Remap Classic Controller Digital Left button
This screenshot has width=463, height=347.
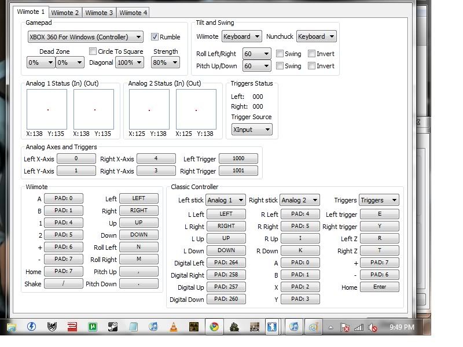[226, 263]
